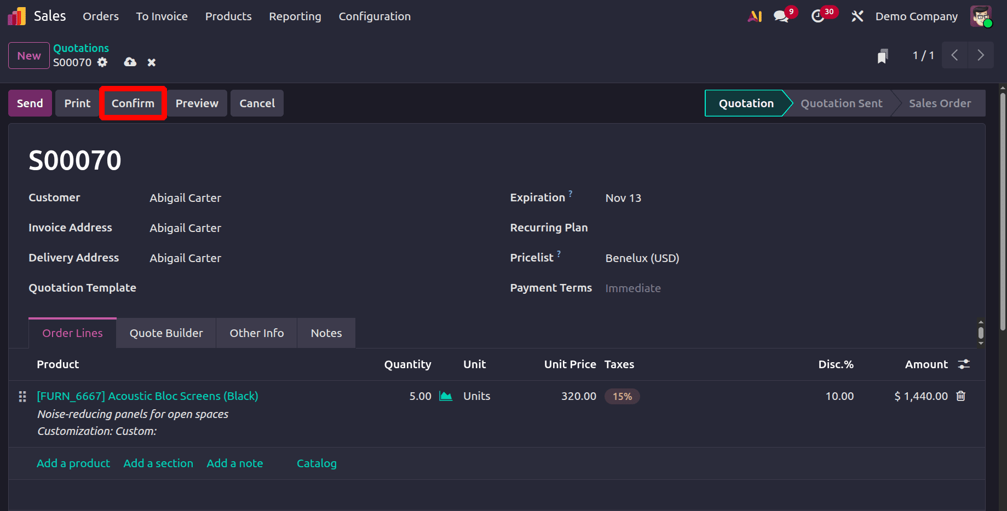Open the activities clock icon
The width and height of the screenshot is (1007, 511).
coord(818,16)
